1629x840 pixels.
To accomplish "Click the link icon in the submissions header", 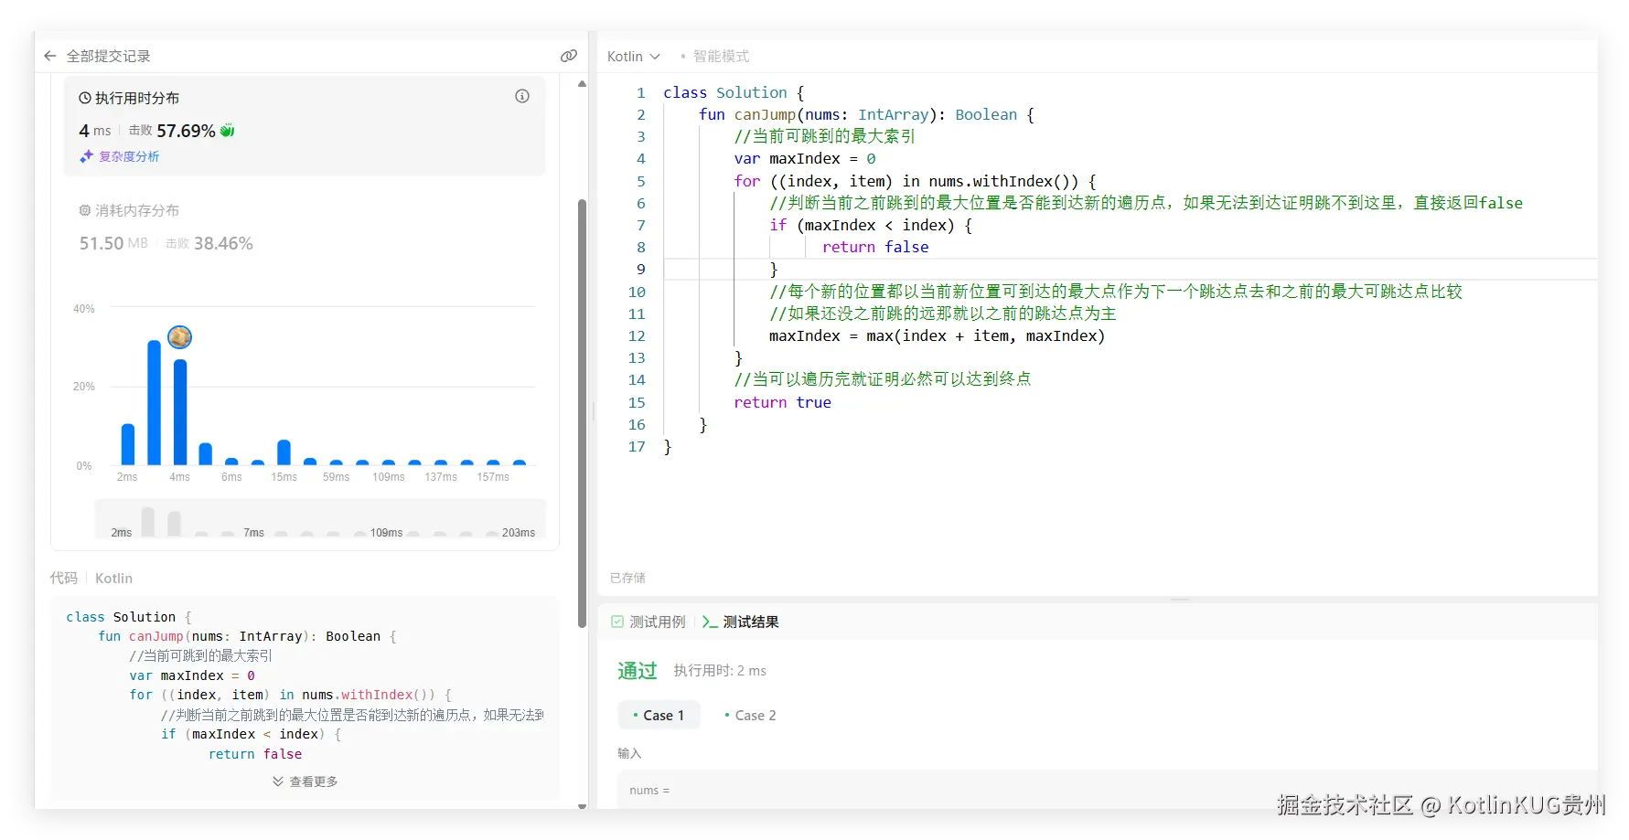I will pos(568,55).
